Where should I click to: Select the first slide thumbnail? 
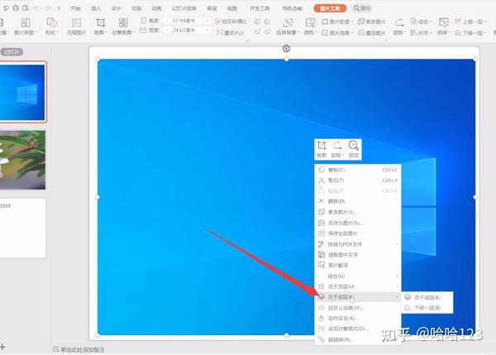(22, 92)
